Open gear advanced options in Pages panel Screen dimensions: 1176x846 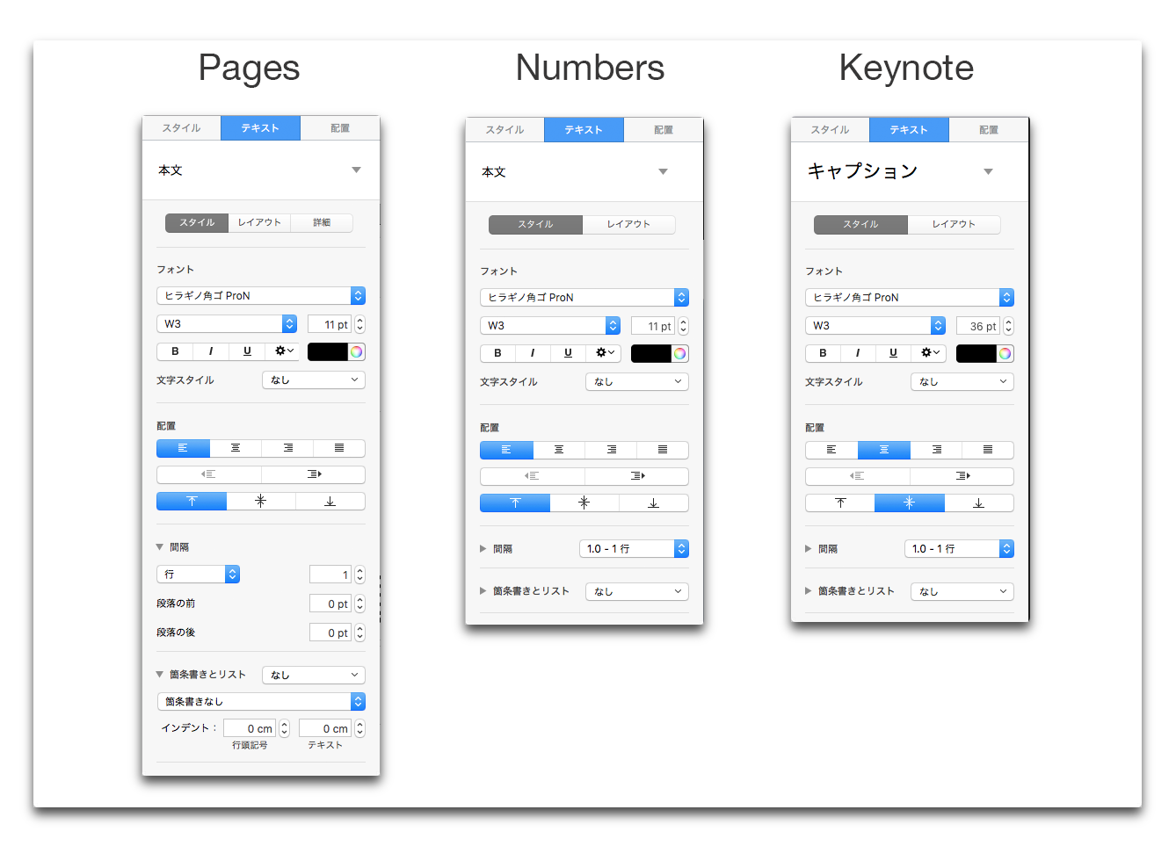pos(283,351)
